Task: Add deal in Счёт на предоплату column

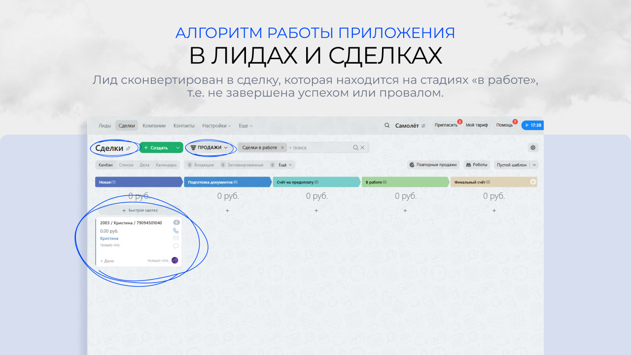Action: pyautogui.click(x=316, y=211)
